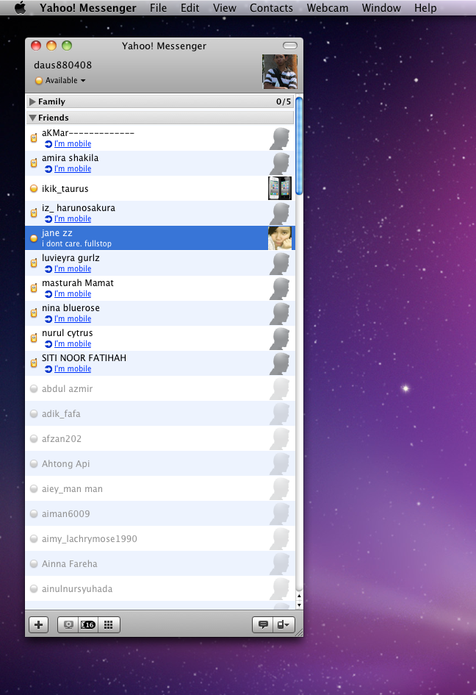Screen dimensions: 476x695
Task: Open the Apple menu
Action: click(x=20, y=7)
